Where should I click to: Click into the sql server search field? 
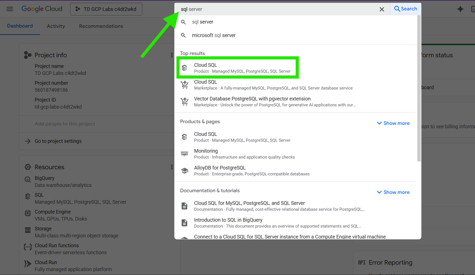tap(278, 9)
